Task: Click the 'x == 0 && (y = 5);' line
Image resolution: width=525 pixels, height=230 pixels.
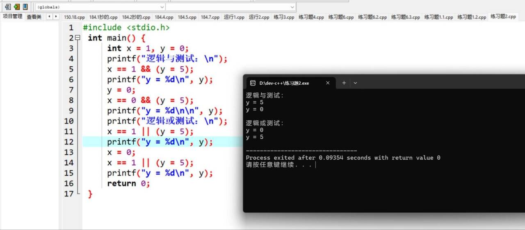Action: [150, 100]
